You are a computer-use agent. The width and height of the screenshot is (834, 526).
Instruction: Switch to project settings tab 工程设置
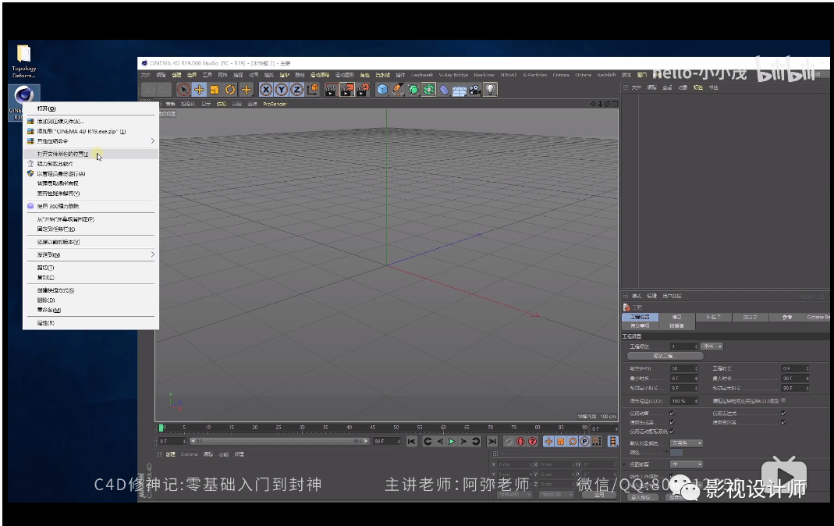(x=640, y=317)
